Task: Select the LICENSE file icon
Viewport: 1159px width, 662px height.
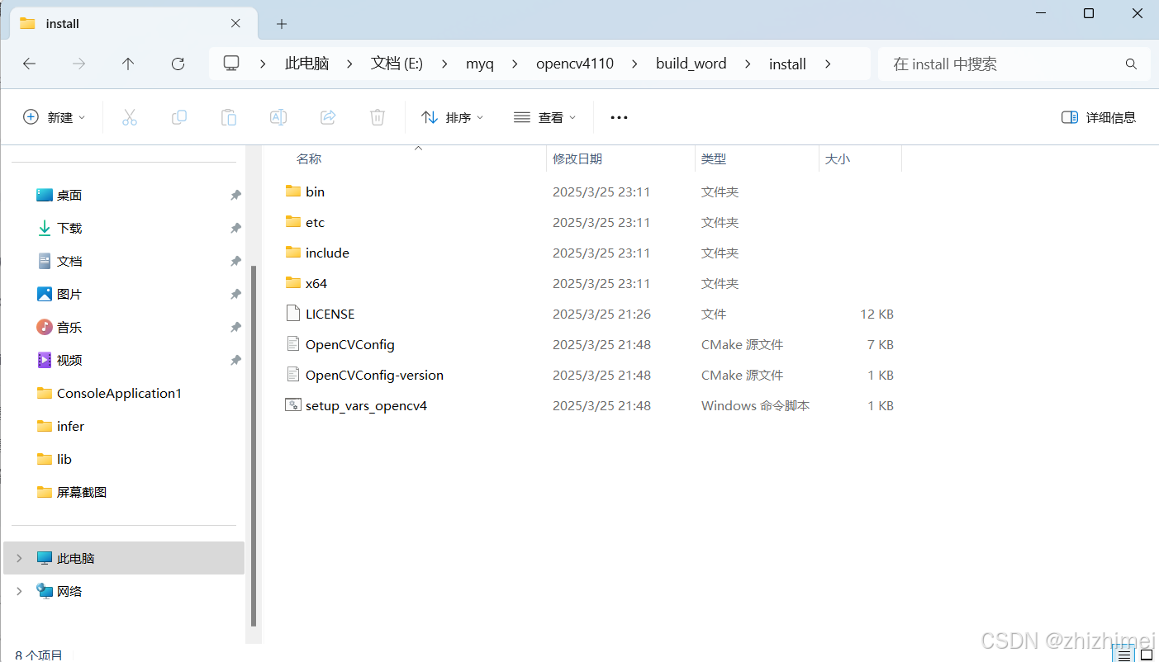Action: (292, 313)
